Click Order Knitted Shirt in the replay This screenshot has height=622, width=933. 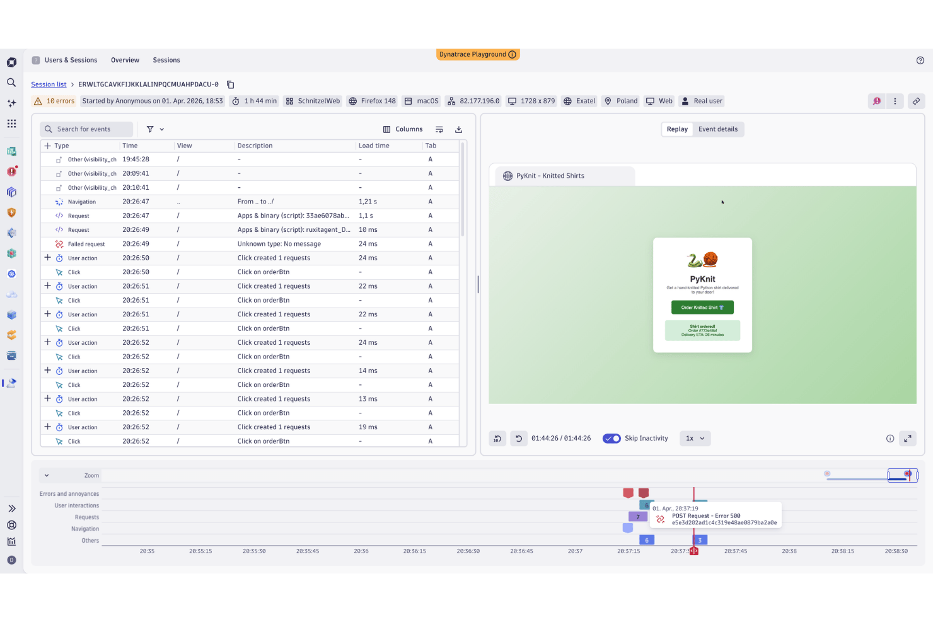pos(702,308)
